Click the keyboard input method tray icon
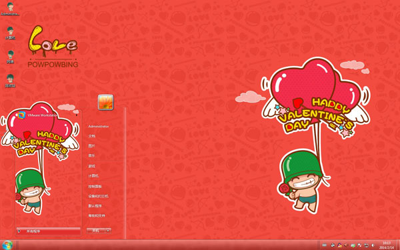The height and width of the screenshot is (250, 400). click(324, 245)
